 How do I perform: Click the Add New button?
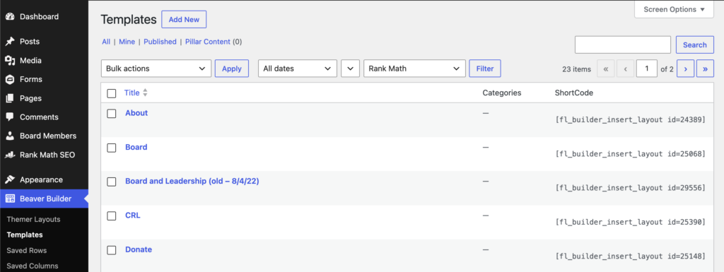[184, 19]
